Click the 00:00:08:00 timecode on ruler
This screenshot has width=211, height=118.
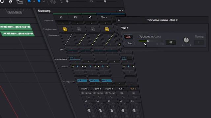[15, 12]
